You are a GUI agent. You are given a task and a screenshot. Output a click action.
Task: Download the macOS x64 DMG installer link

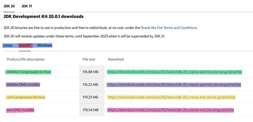point(164,110)
